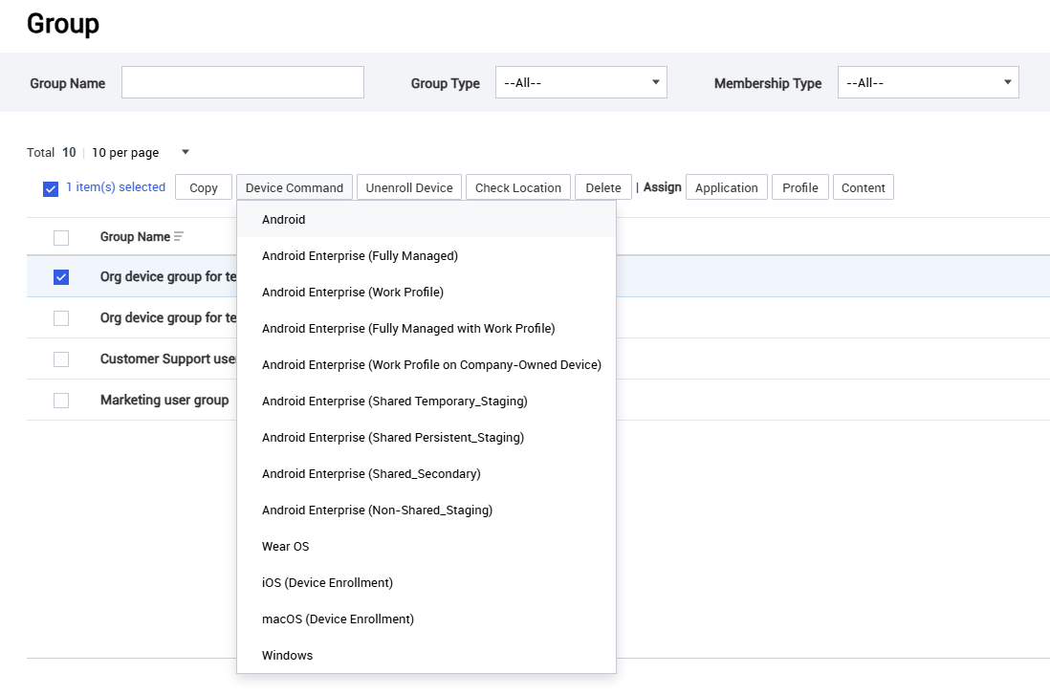Change the items per page setting
The width and height of the screenshot is (1050, 695).
point(138,152)
